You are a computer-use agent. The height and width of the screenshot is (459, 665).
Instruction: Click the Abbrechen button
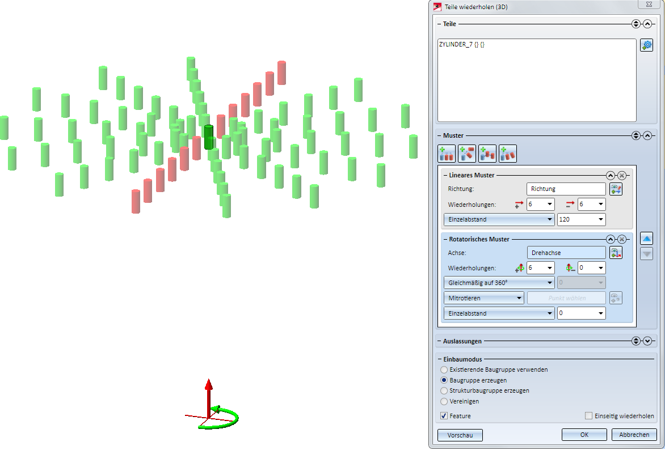[x=634, y=435]
